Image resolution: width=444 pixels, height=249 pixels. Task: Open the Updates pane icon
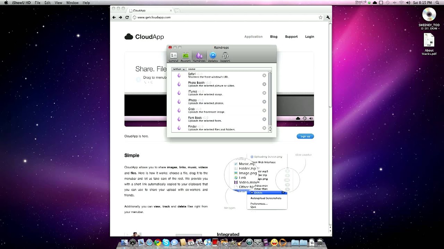coord(213,57)
